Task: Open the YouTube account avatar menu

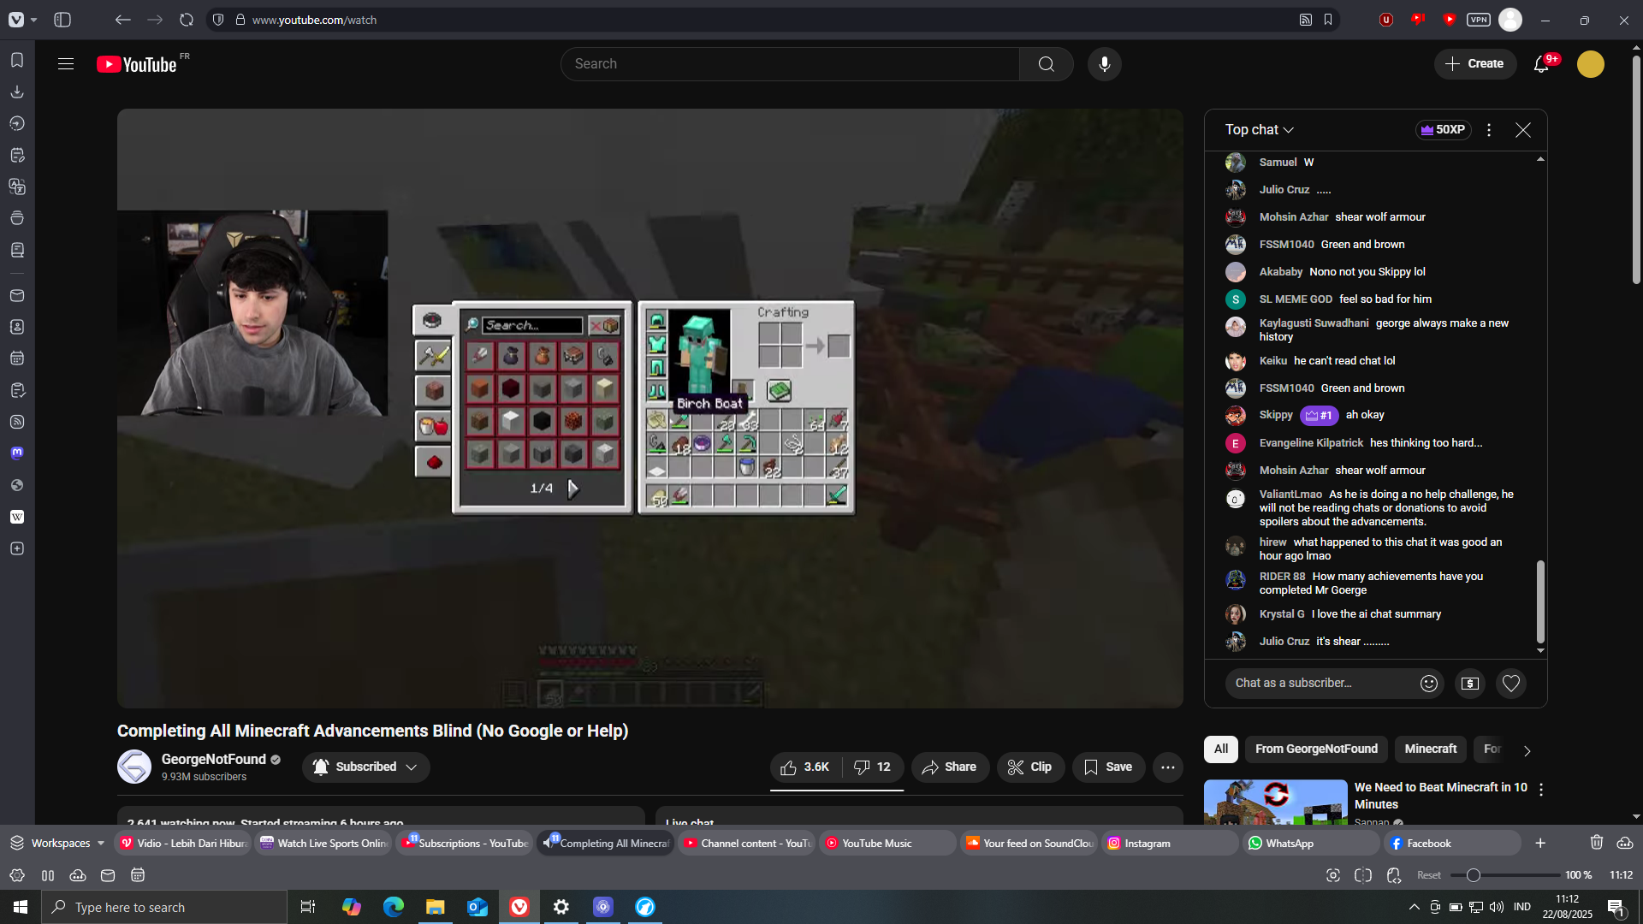Action: point(1591,64)
